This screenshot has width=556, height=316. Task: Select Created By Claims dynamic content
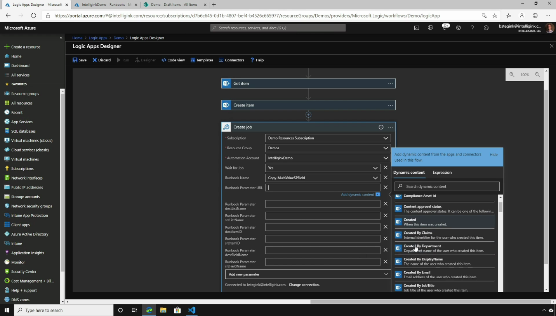click(445, 235)
